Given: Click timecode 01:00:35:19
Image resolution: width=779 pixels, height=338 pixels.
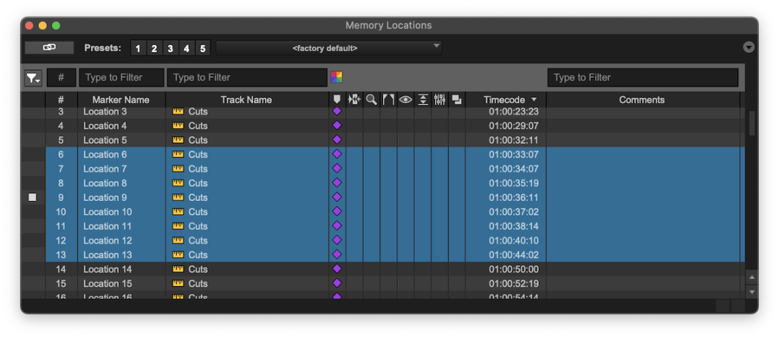Looking at the screenshot, I should point(514,183).
